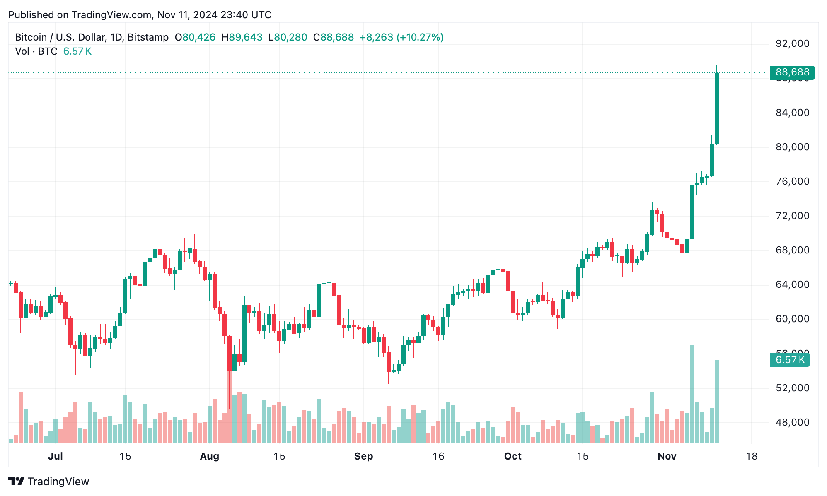Image resolution: width=827 pixels, height=496 pixels.
Task: Click the 6.57 K volume value in legend
Action: [x=77, y=51]
